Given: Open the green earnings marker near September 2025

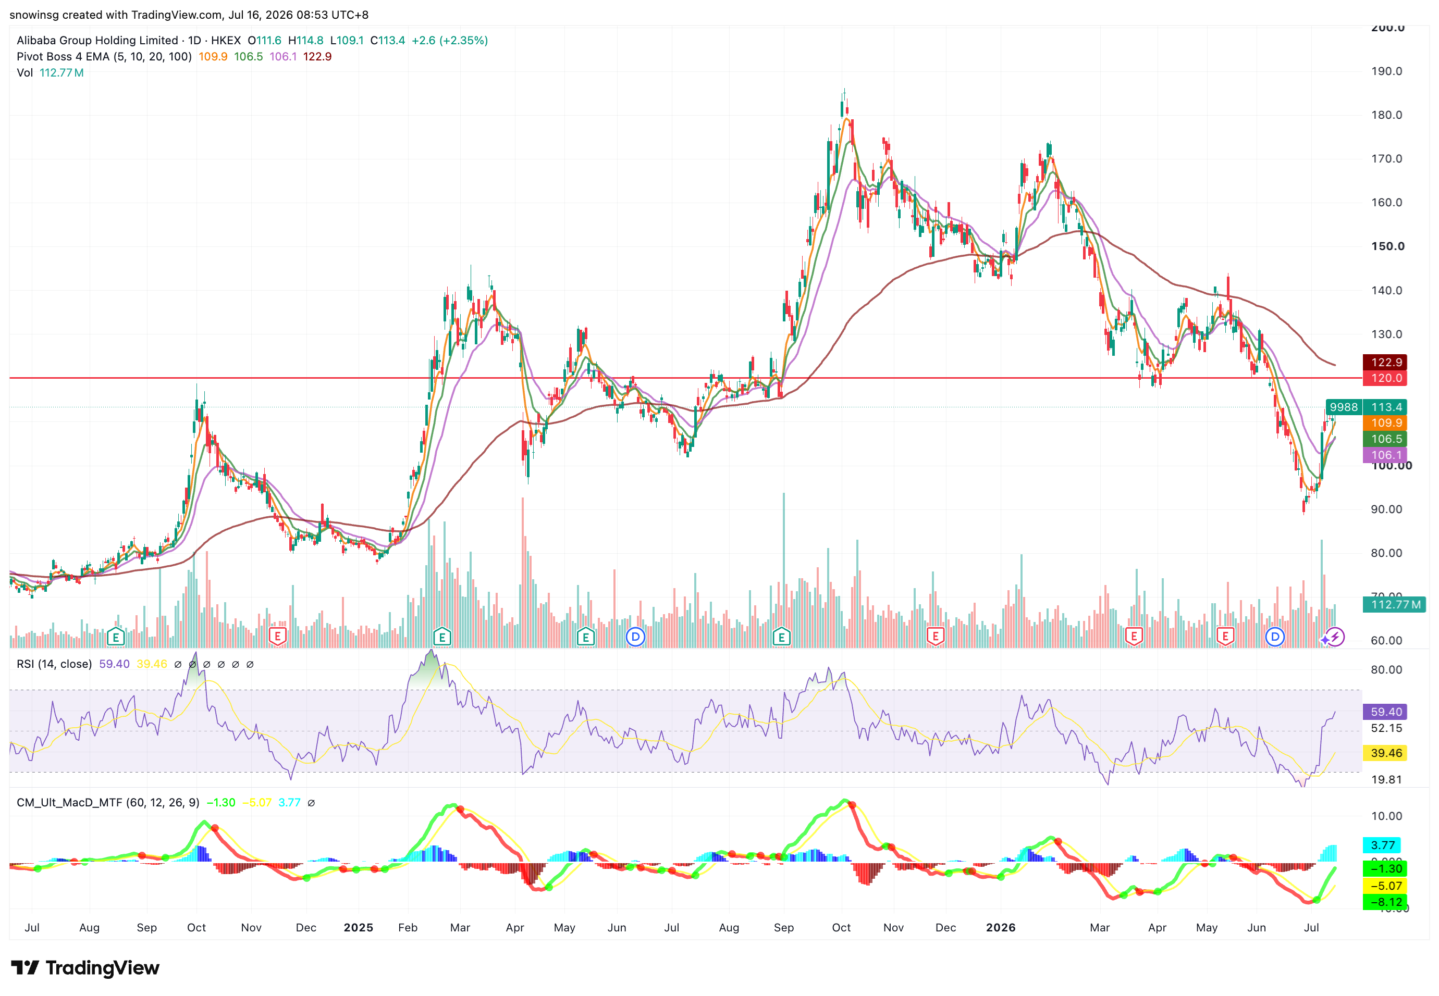Looking at the screenshot, I should [781, 637].
